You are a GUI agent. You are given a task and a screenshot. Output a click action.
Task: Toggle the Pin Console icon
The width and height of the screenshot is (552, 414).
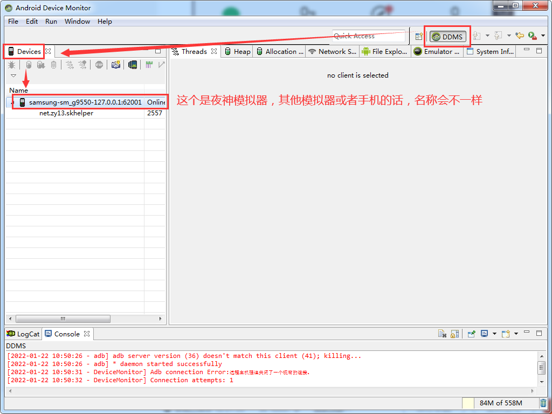tap(472, 334)
